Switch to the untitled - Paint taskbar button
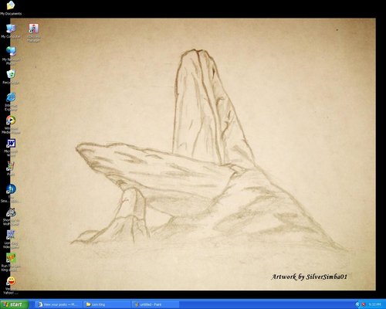The height and width of the screenshot is (309, 386). point(155,304)
